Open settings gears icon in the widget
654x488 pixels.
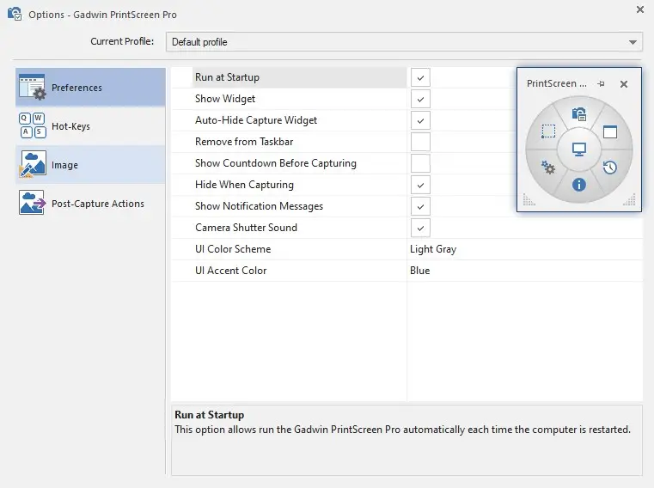click(x=548, y=168)
